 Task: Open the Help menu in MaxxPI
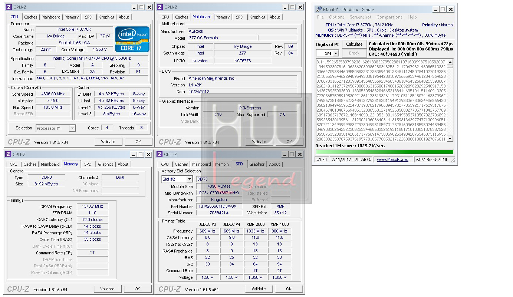[x=412, y=17]
